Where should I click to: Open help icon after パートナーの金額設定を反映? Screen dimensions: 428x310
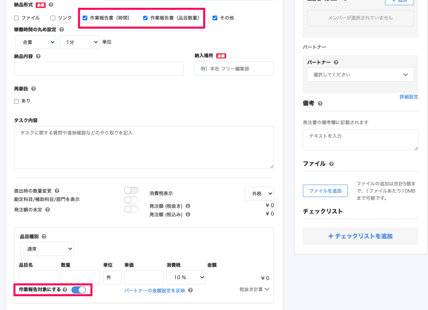[191, 290]
